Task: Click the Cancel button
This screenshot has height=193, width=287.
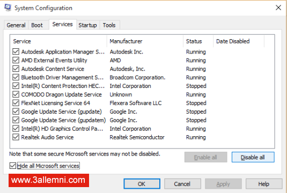Action: pos(182,184)
